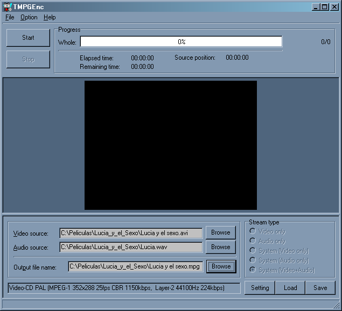Browse for the video source file
Image resolution: width=342 pixels, height=311 pixels.
[220, 233]
